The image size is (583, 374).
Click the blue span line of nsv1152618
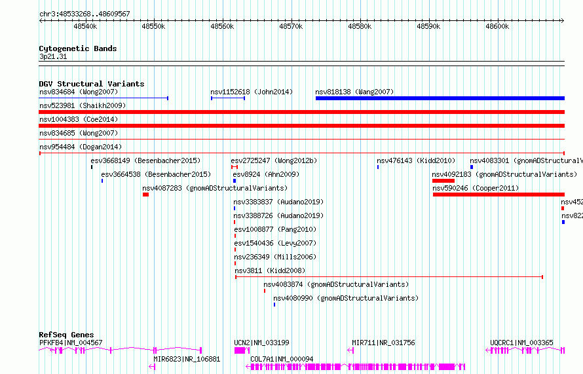[228, 98]
